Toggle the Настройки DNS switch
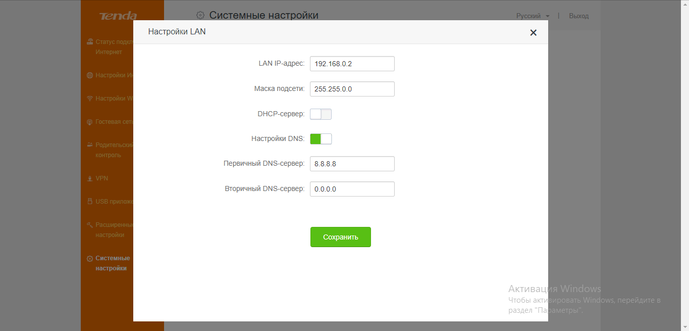This screenshot has width=689, height=331. [x=321, y=139]
